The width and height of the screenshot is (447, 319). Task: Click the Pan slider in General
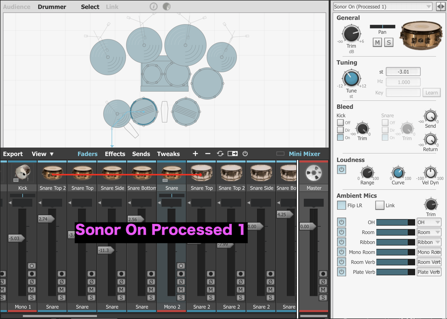(x=382, y=27)
